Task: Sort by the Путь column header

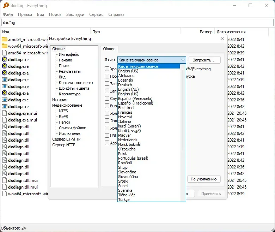Action: coord(135,32)
